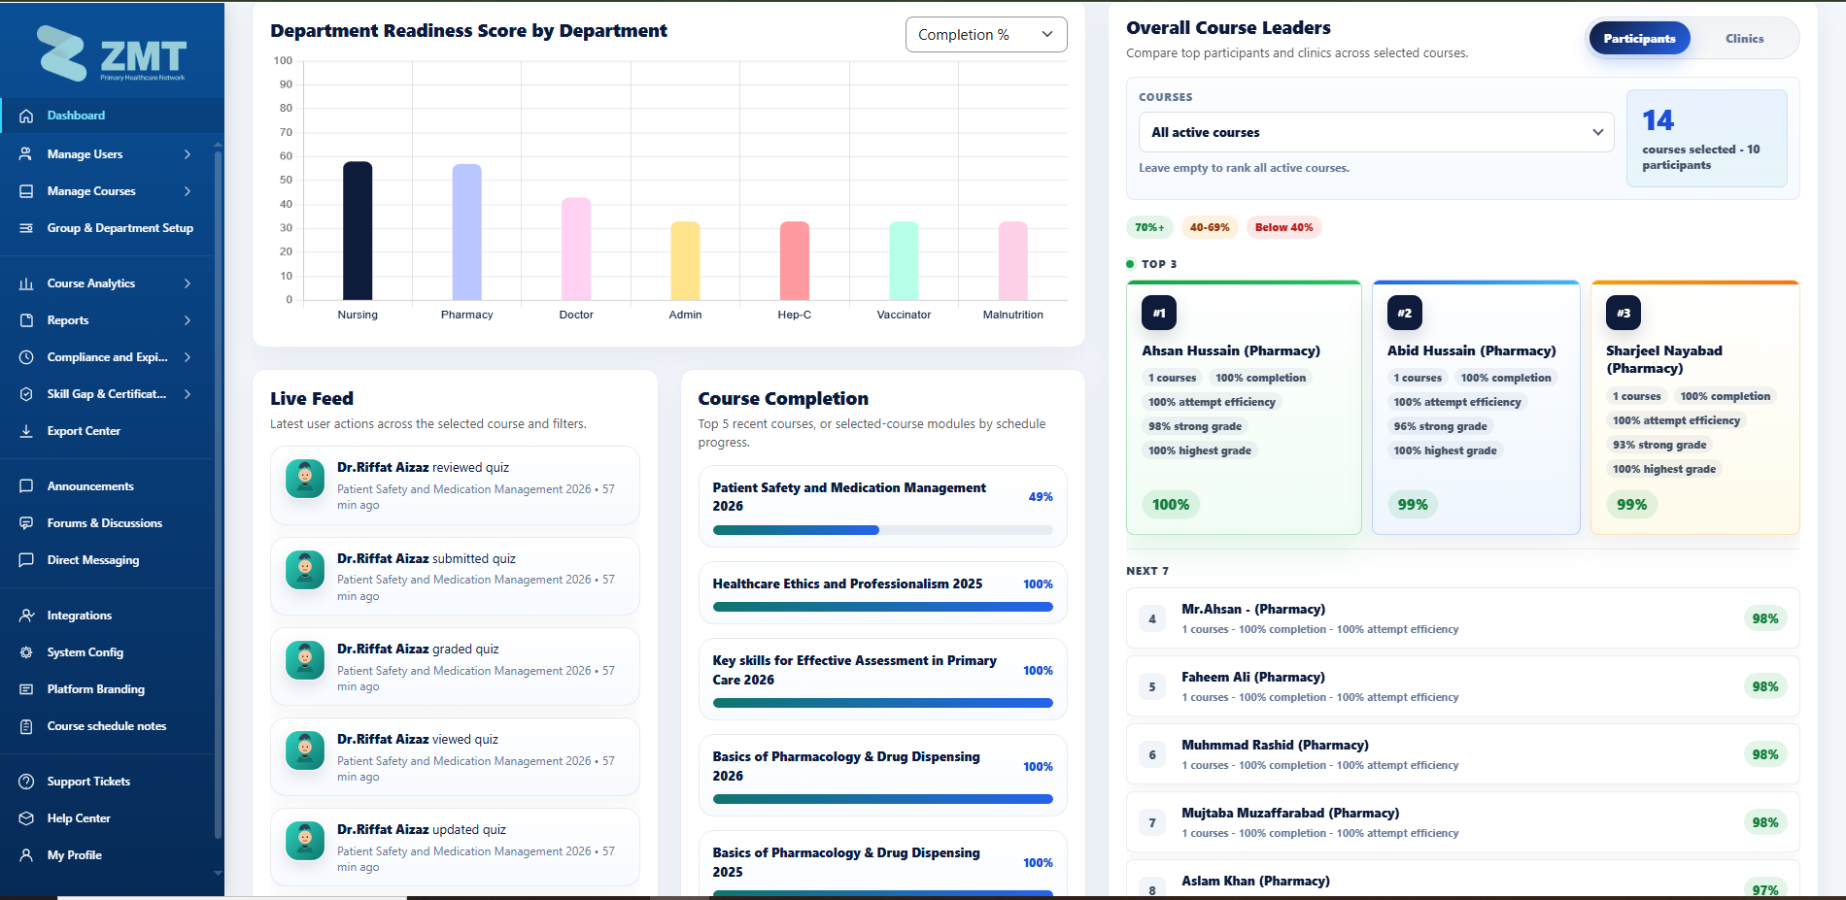Open Announcements via its sidebar icon

(26, 486)
